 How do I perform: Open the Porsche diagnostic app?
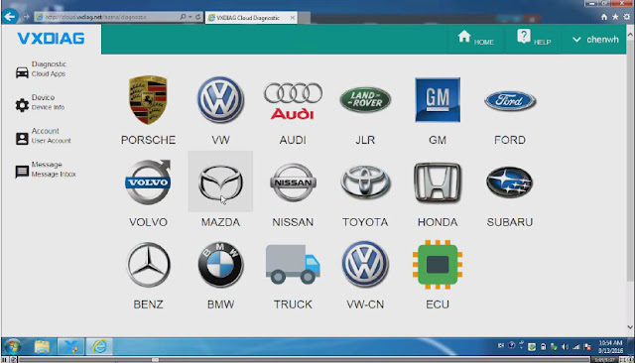[x=148, y=99]
